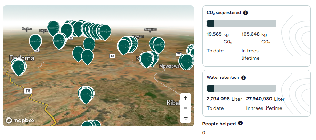Click the Water retention progress bar
Viewport: 316px width, 140px height.
coord(242,88)
